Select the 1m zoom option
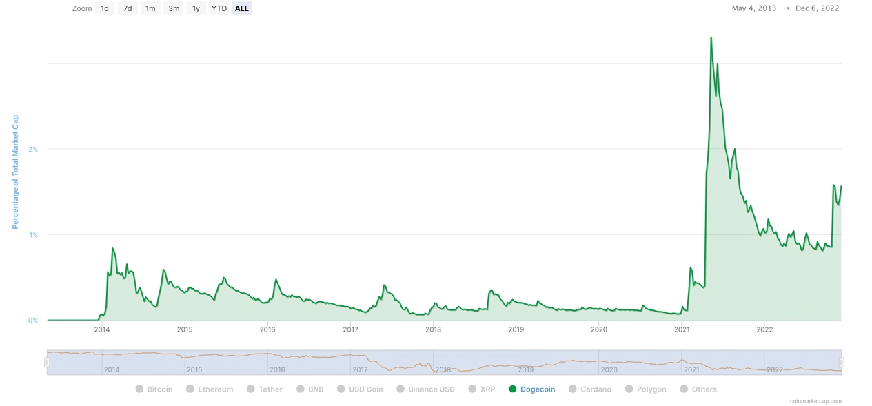Screen dimensions: 872x406 [x=150, y=8]
